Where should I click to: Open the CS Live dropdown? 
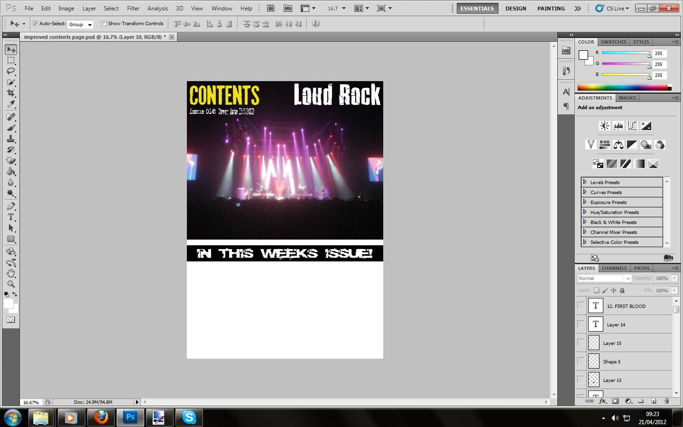tap(612, 8)
